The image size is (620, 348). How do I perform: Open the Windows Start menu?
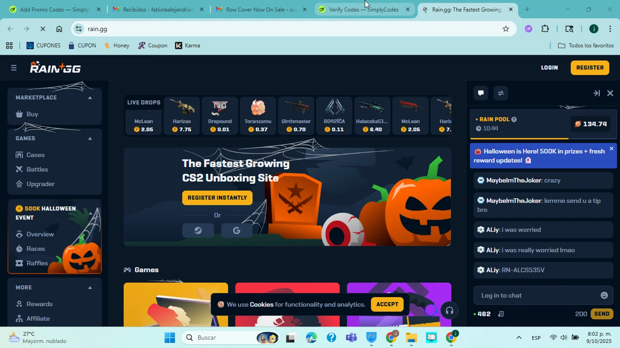tap(169, 338)
